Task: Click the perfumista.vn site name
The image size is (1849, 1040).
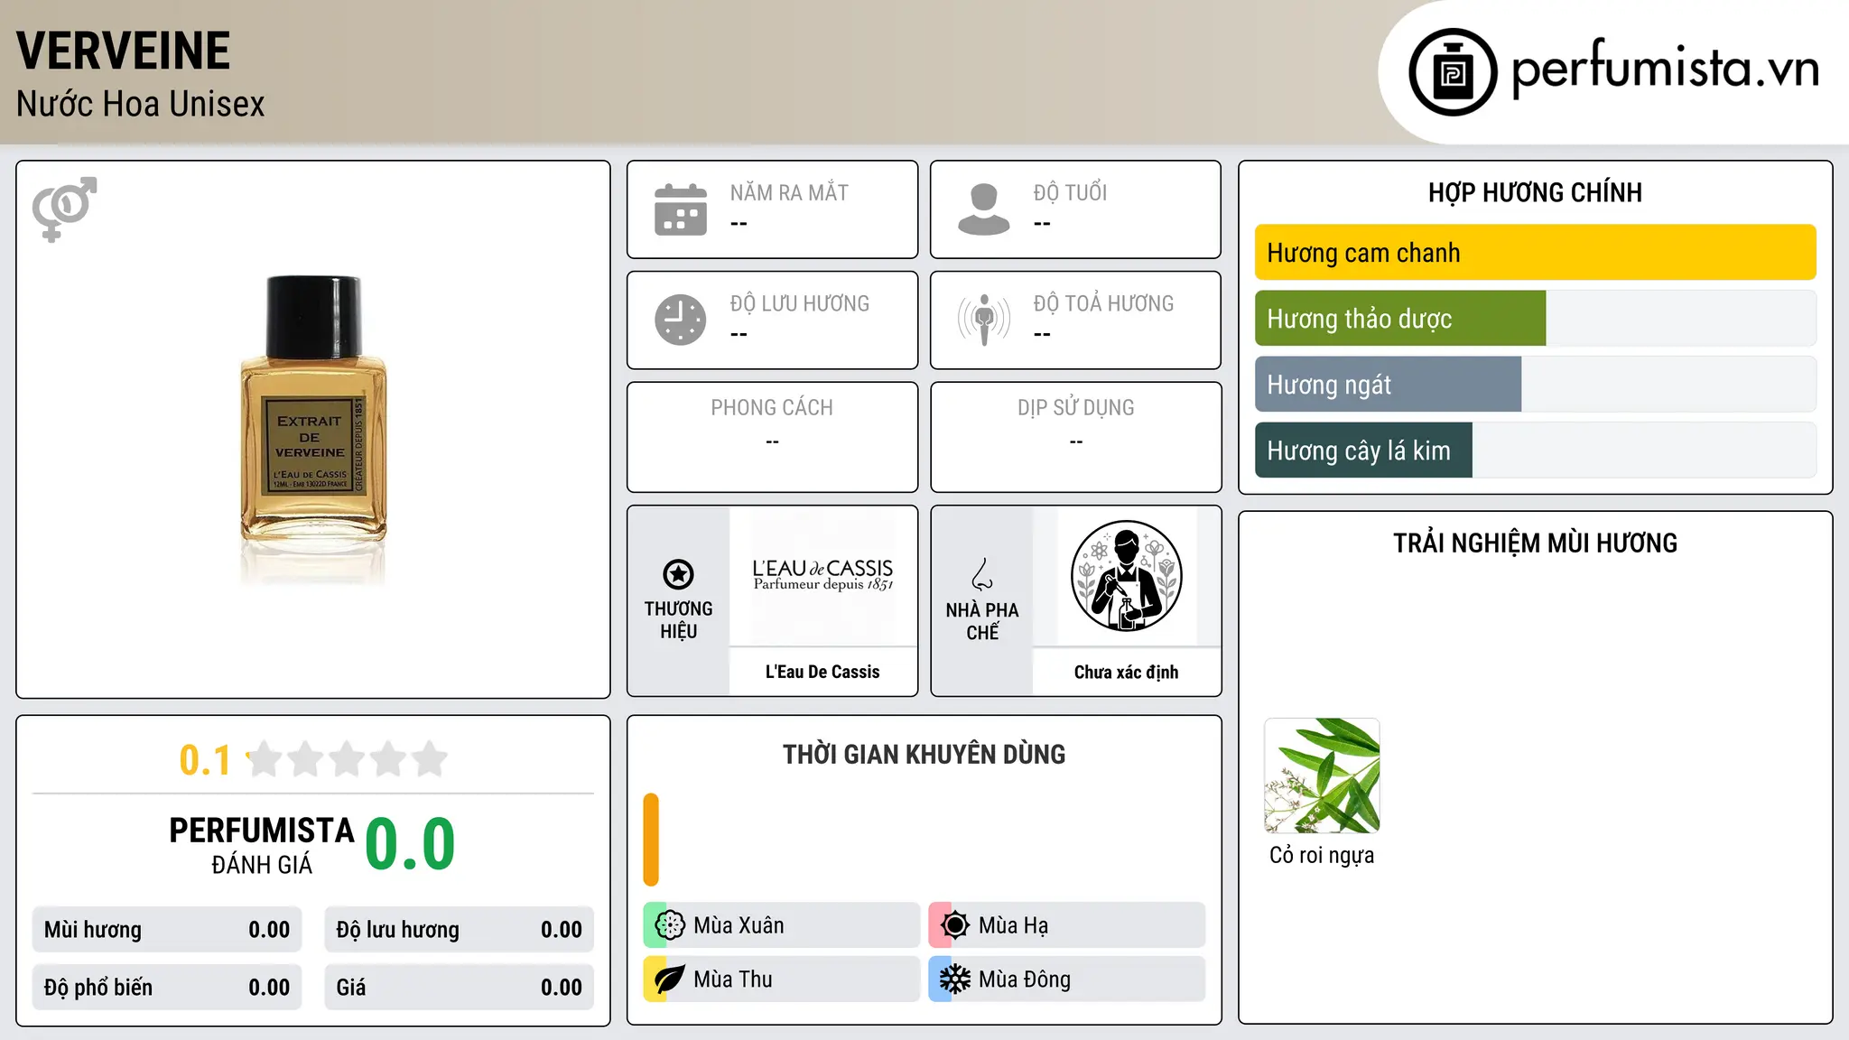Action: click(x=1665, y=69)
